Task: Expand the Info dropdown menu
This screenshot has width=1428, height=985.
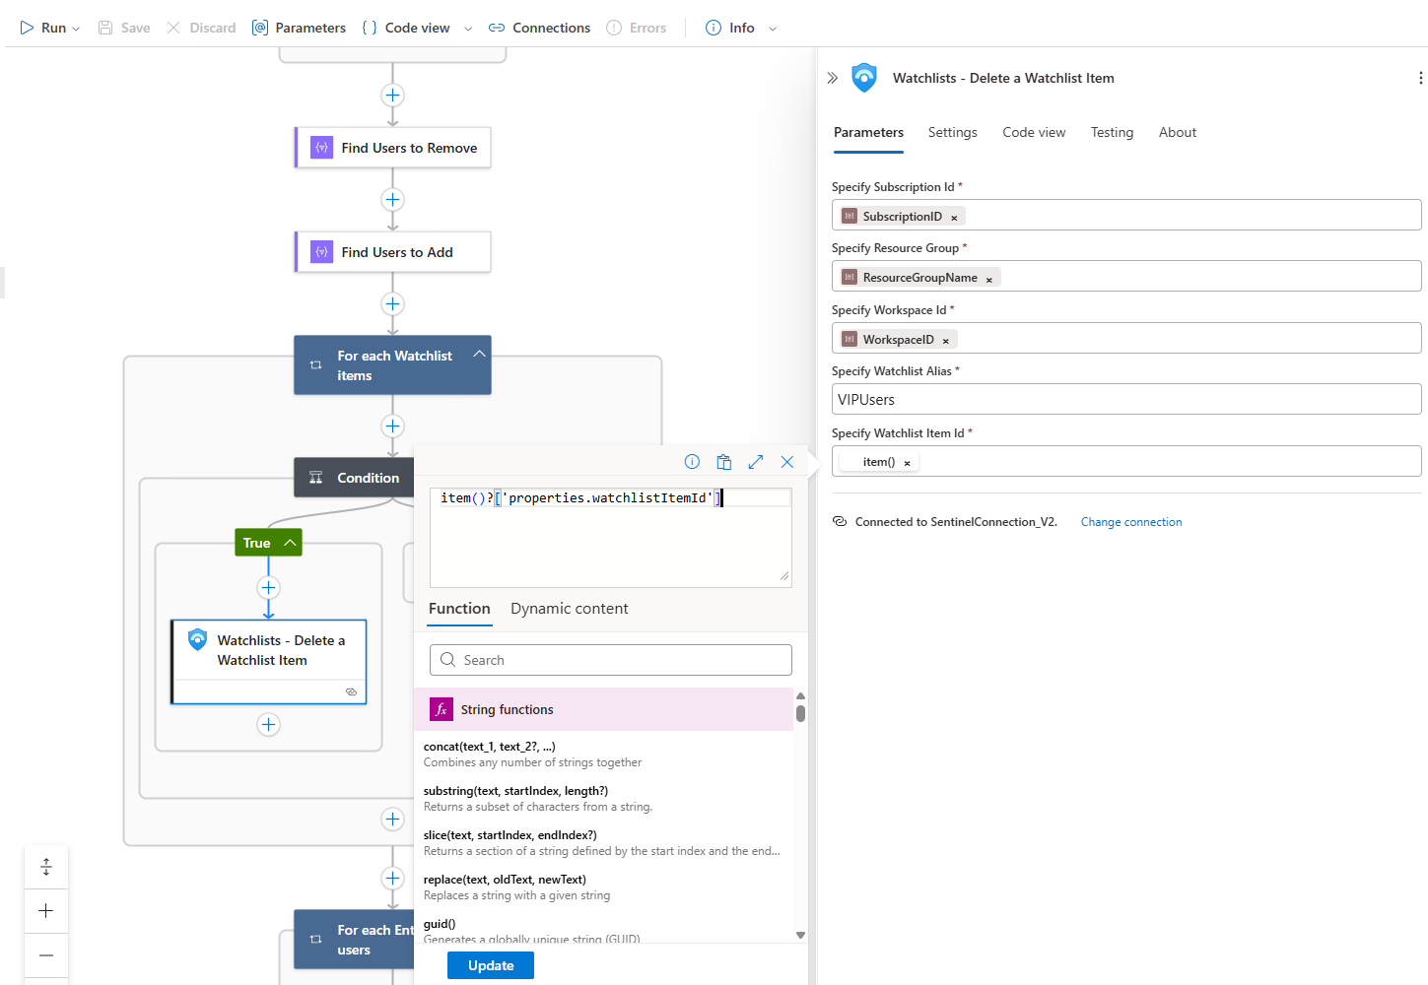Action: (x=773, y=29)
